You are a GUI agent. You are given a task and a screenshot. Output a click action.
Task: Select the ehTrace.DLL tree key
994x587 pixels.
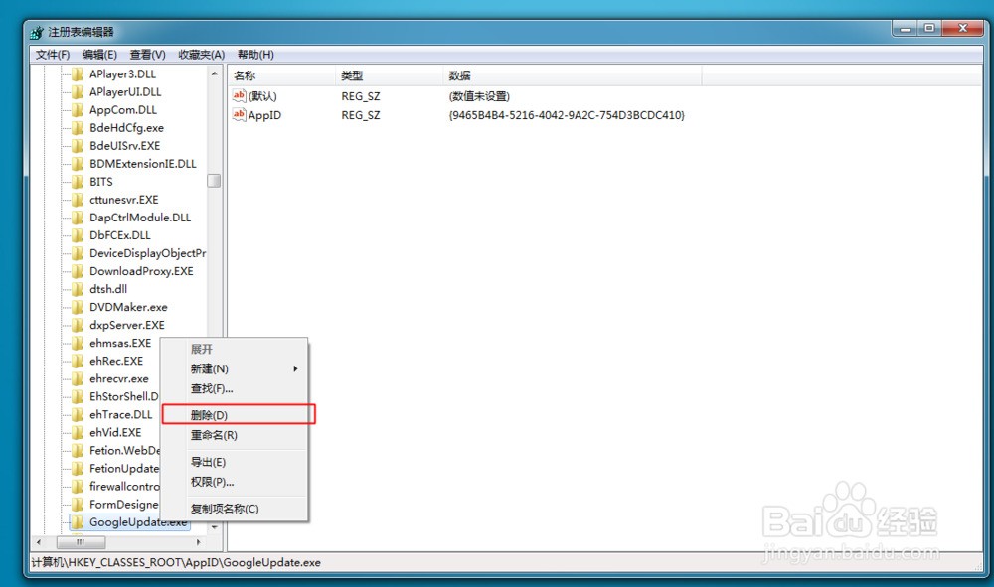pyautogui.click(x=121, y=415)
